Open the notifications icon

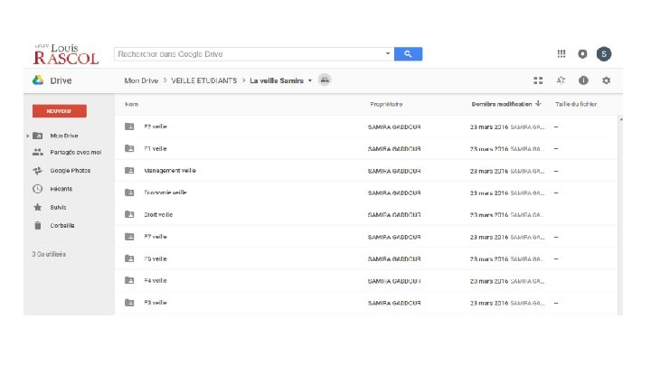(583, 54)
